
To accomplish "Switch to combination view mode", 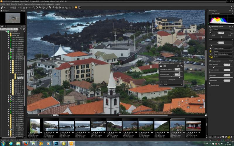I will (14, 8).
